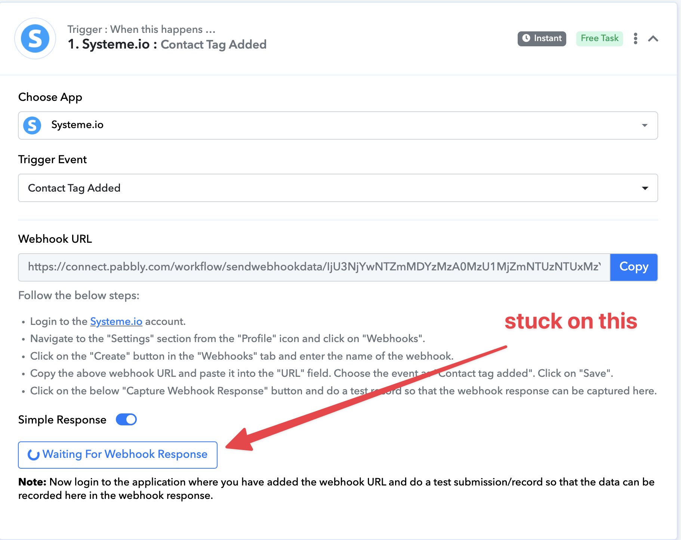Screen dimensions: 681x540
Task: Click Waiting For Webhook Response button
Action: click(x=118, y=455)
